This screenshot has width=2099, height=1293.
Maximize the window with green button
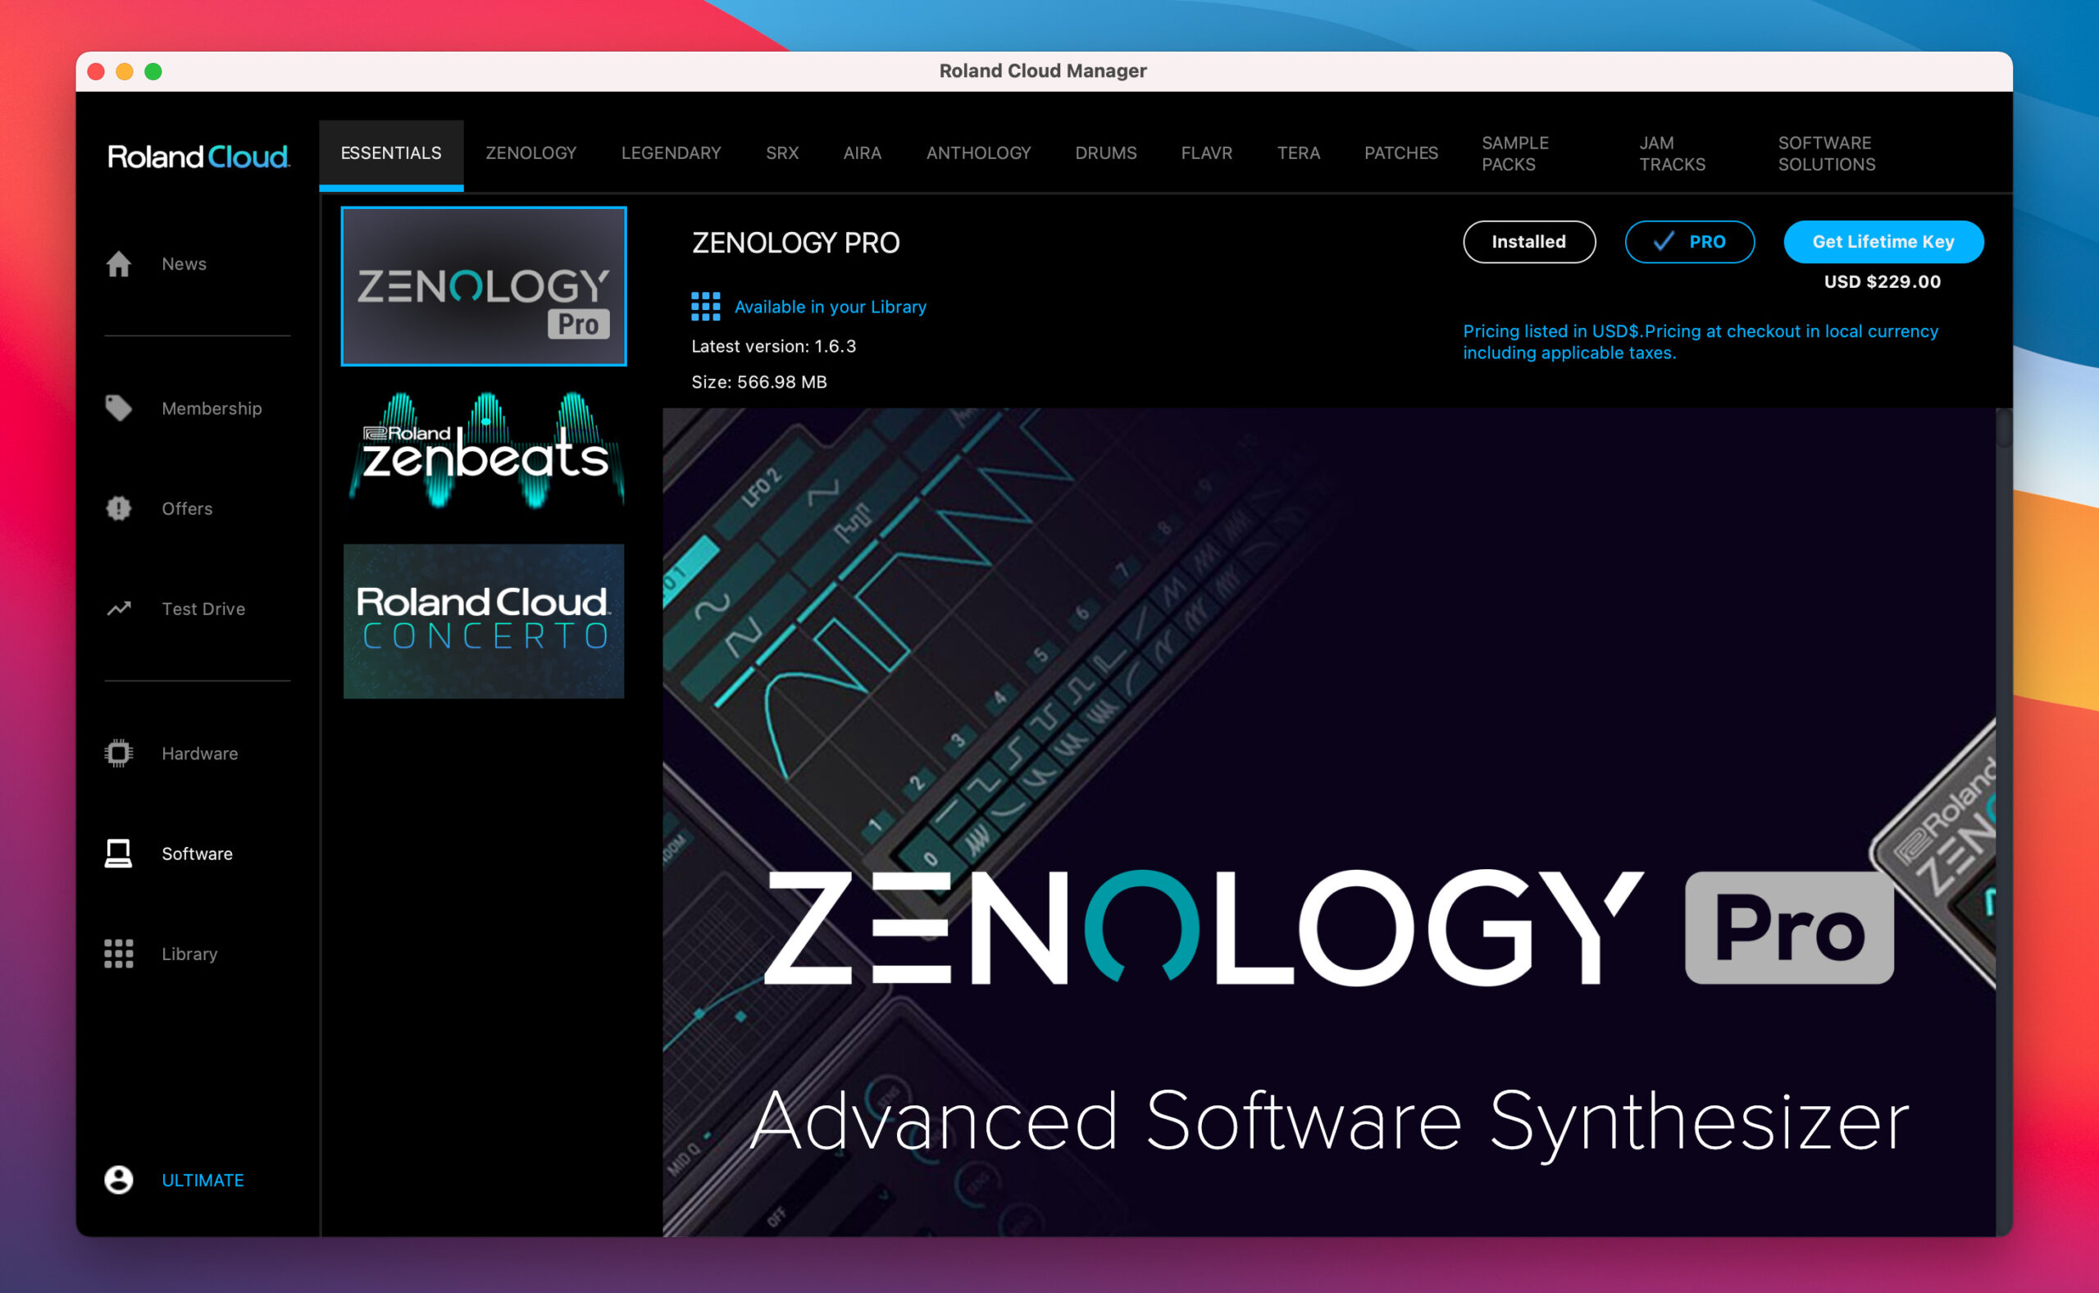[x=153, y=72]
